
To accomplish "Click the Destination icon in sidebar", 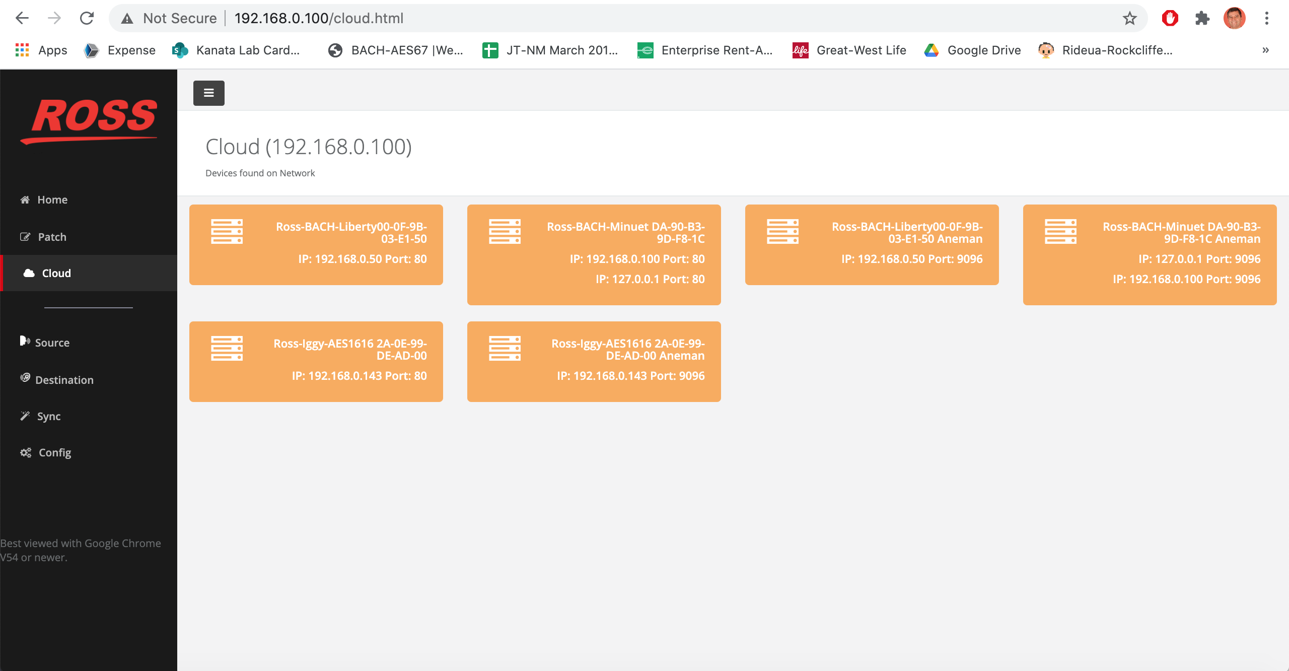I will point(25,378).
